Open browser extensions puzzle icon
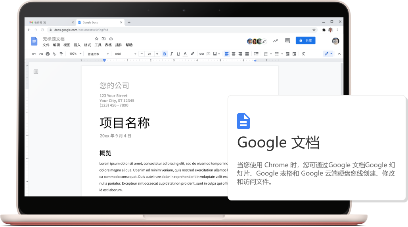 point(324,30)
